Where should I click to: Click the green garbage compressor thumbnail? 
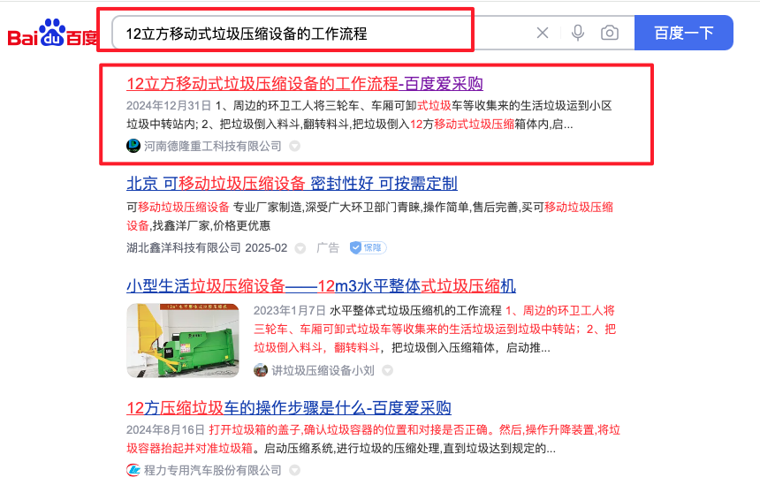(x=183, y=341)
